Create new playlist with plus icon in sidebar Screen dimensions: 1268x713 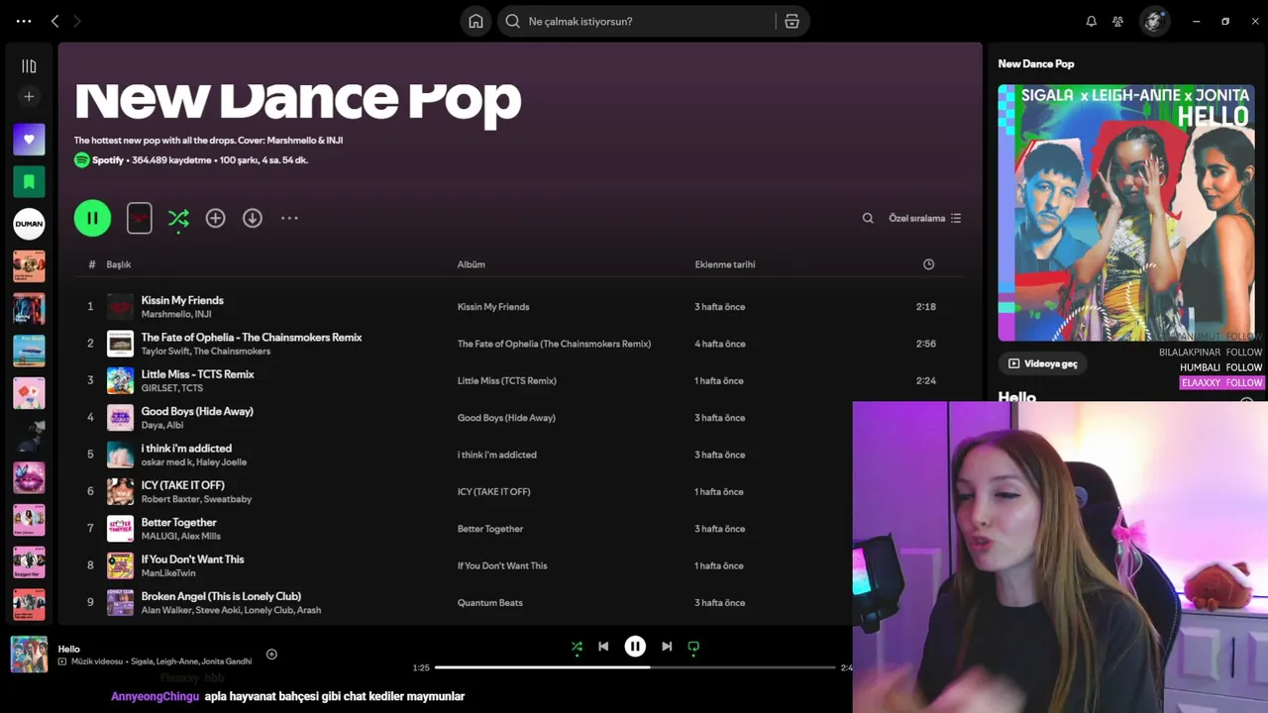[x=29, y=96]
